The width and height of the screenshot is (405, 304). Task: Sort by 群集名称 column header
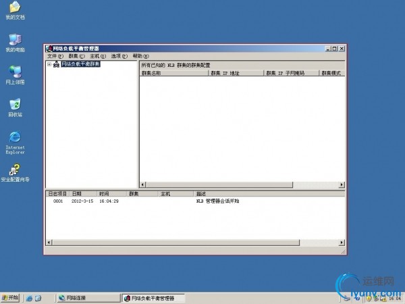174,73
